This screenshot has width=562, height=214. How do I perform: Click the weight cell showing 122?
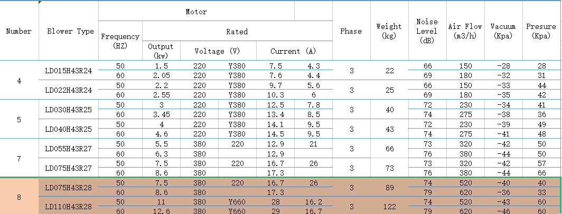tap(390, 206)
